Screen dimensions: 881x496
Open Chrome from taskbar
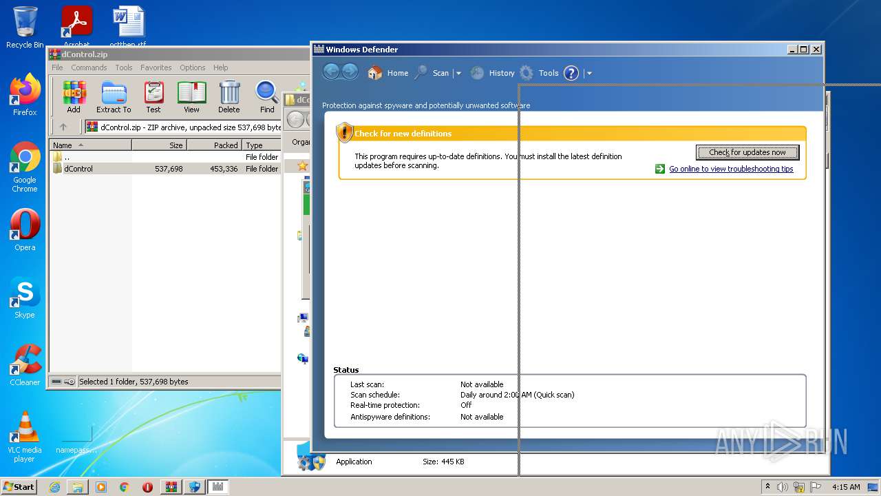pyautogui.click(x=124, y=487)
